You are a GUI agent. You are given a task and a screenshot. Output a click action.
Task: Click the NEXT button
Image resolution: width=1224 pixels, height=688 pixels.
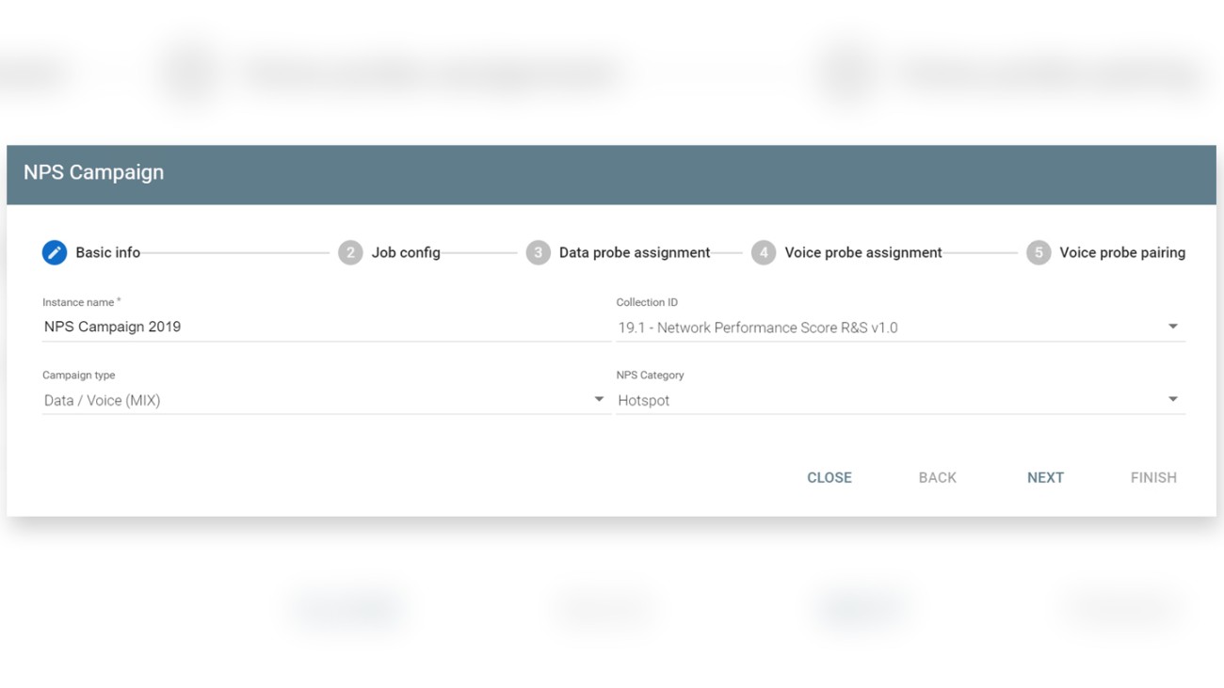(x=1045, y=477)
